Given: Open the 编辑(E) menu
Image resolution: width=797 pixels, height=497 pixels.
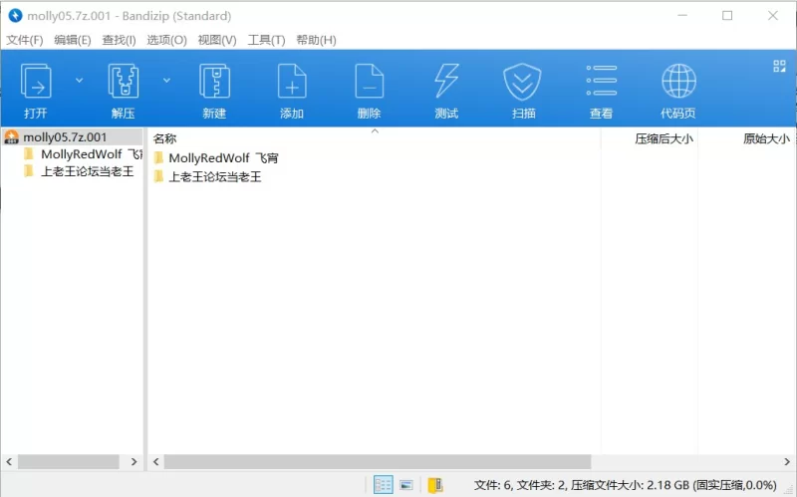Looking at the screenshot, I should tap(73, 40).
